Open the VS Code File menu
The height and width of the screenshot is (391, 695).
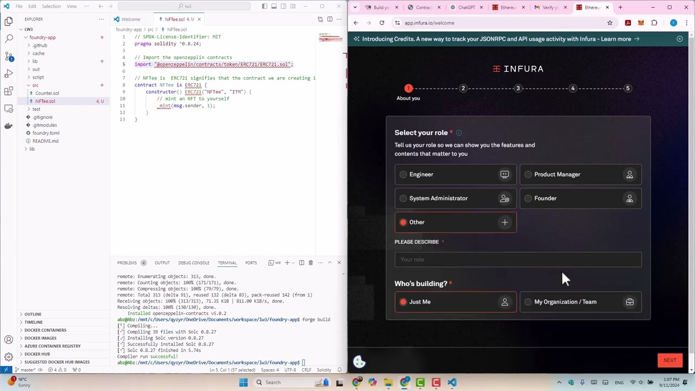point(19,7)
